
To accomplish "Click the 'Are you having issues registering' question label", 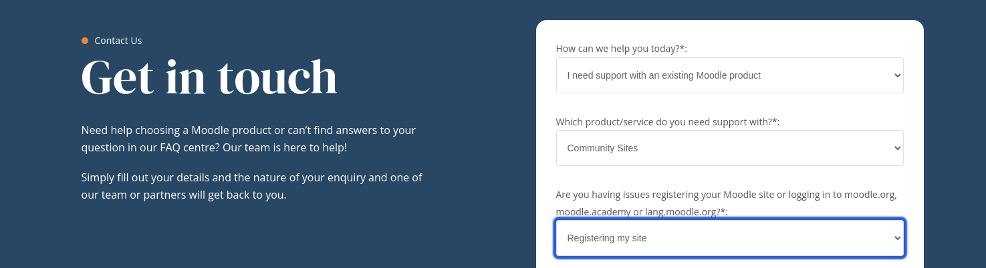I will pos(727,203).
